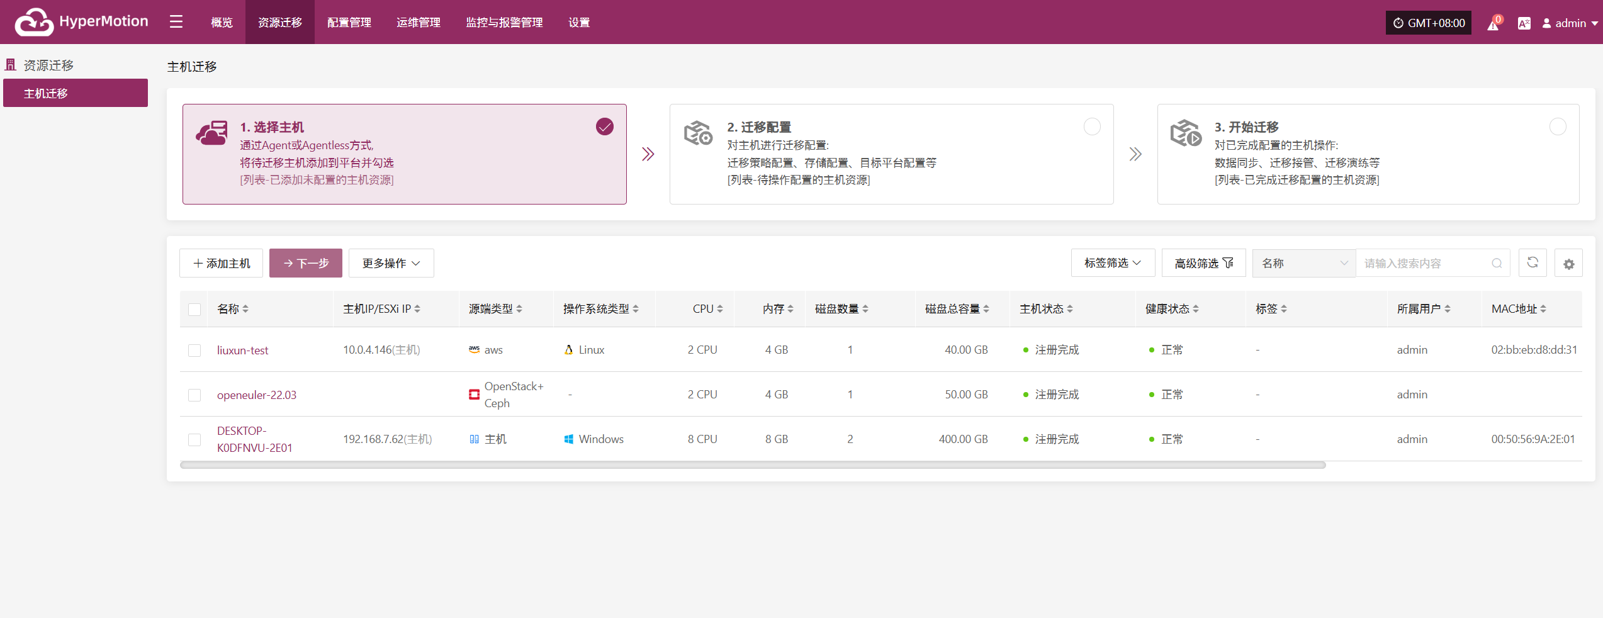Screen dimensions: 1603x618
Task: Click the Windows OS logo icon
Action: click(569, 439)
